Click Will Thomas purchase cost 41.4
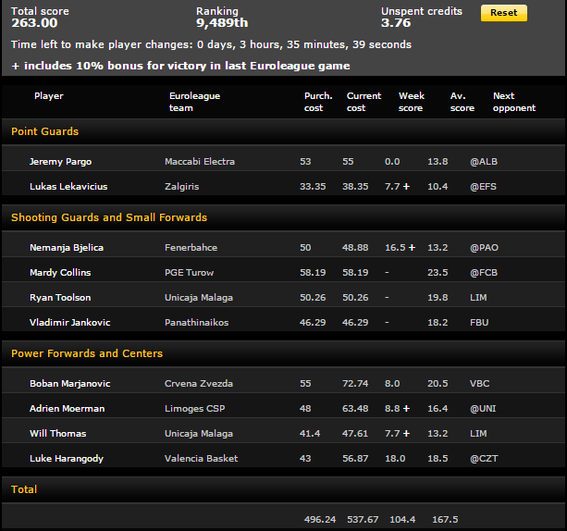Viewport: 567px width, 531px height. click(310, 434)
